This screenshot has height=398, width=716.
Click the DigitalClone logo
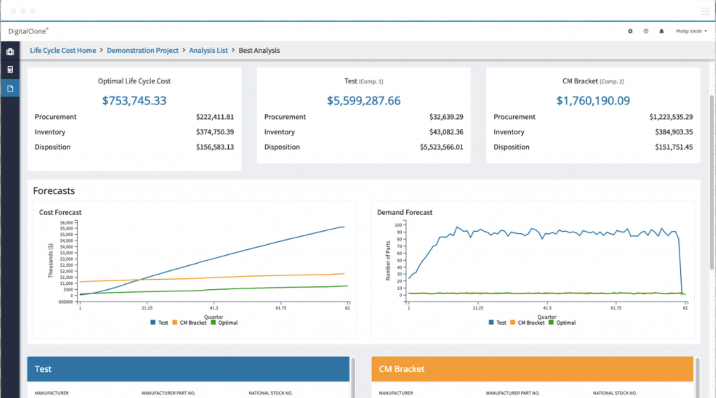coord(28,31)
